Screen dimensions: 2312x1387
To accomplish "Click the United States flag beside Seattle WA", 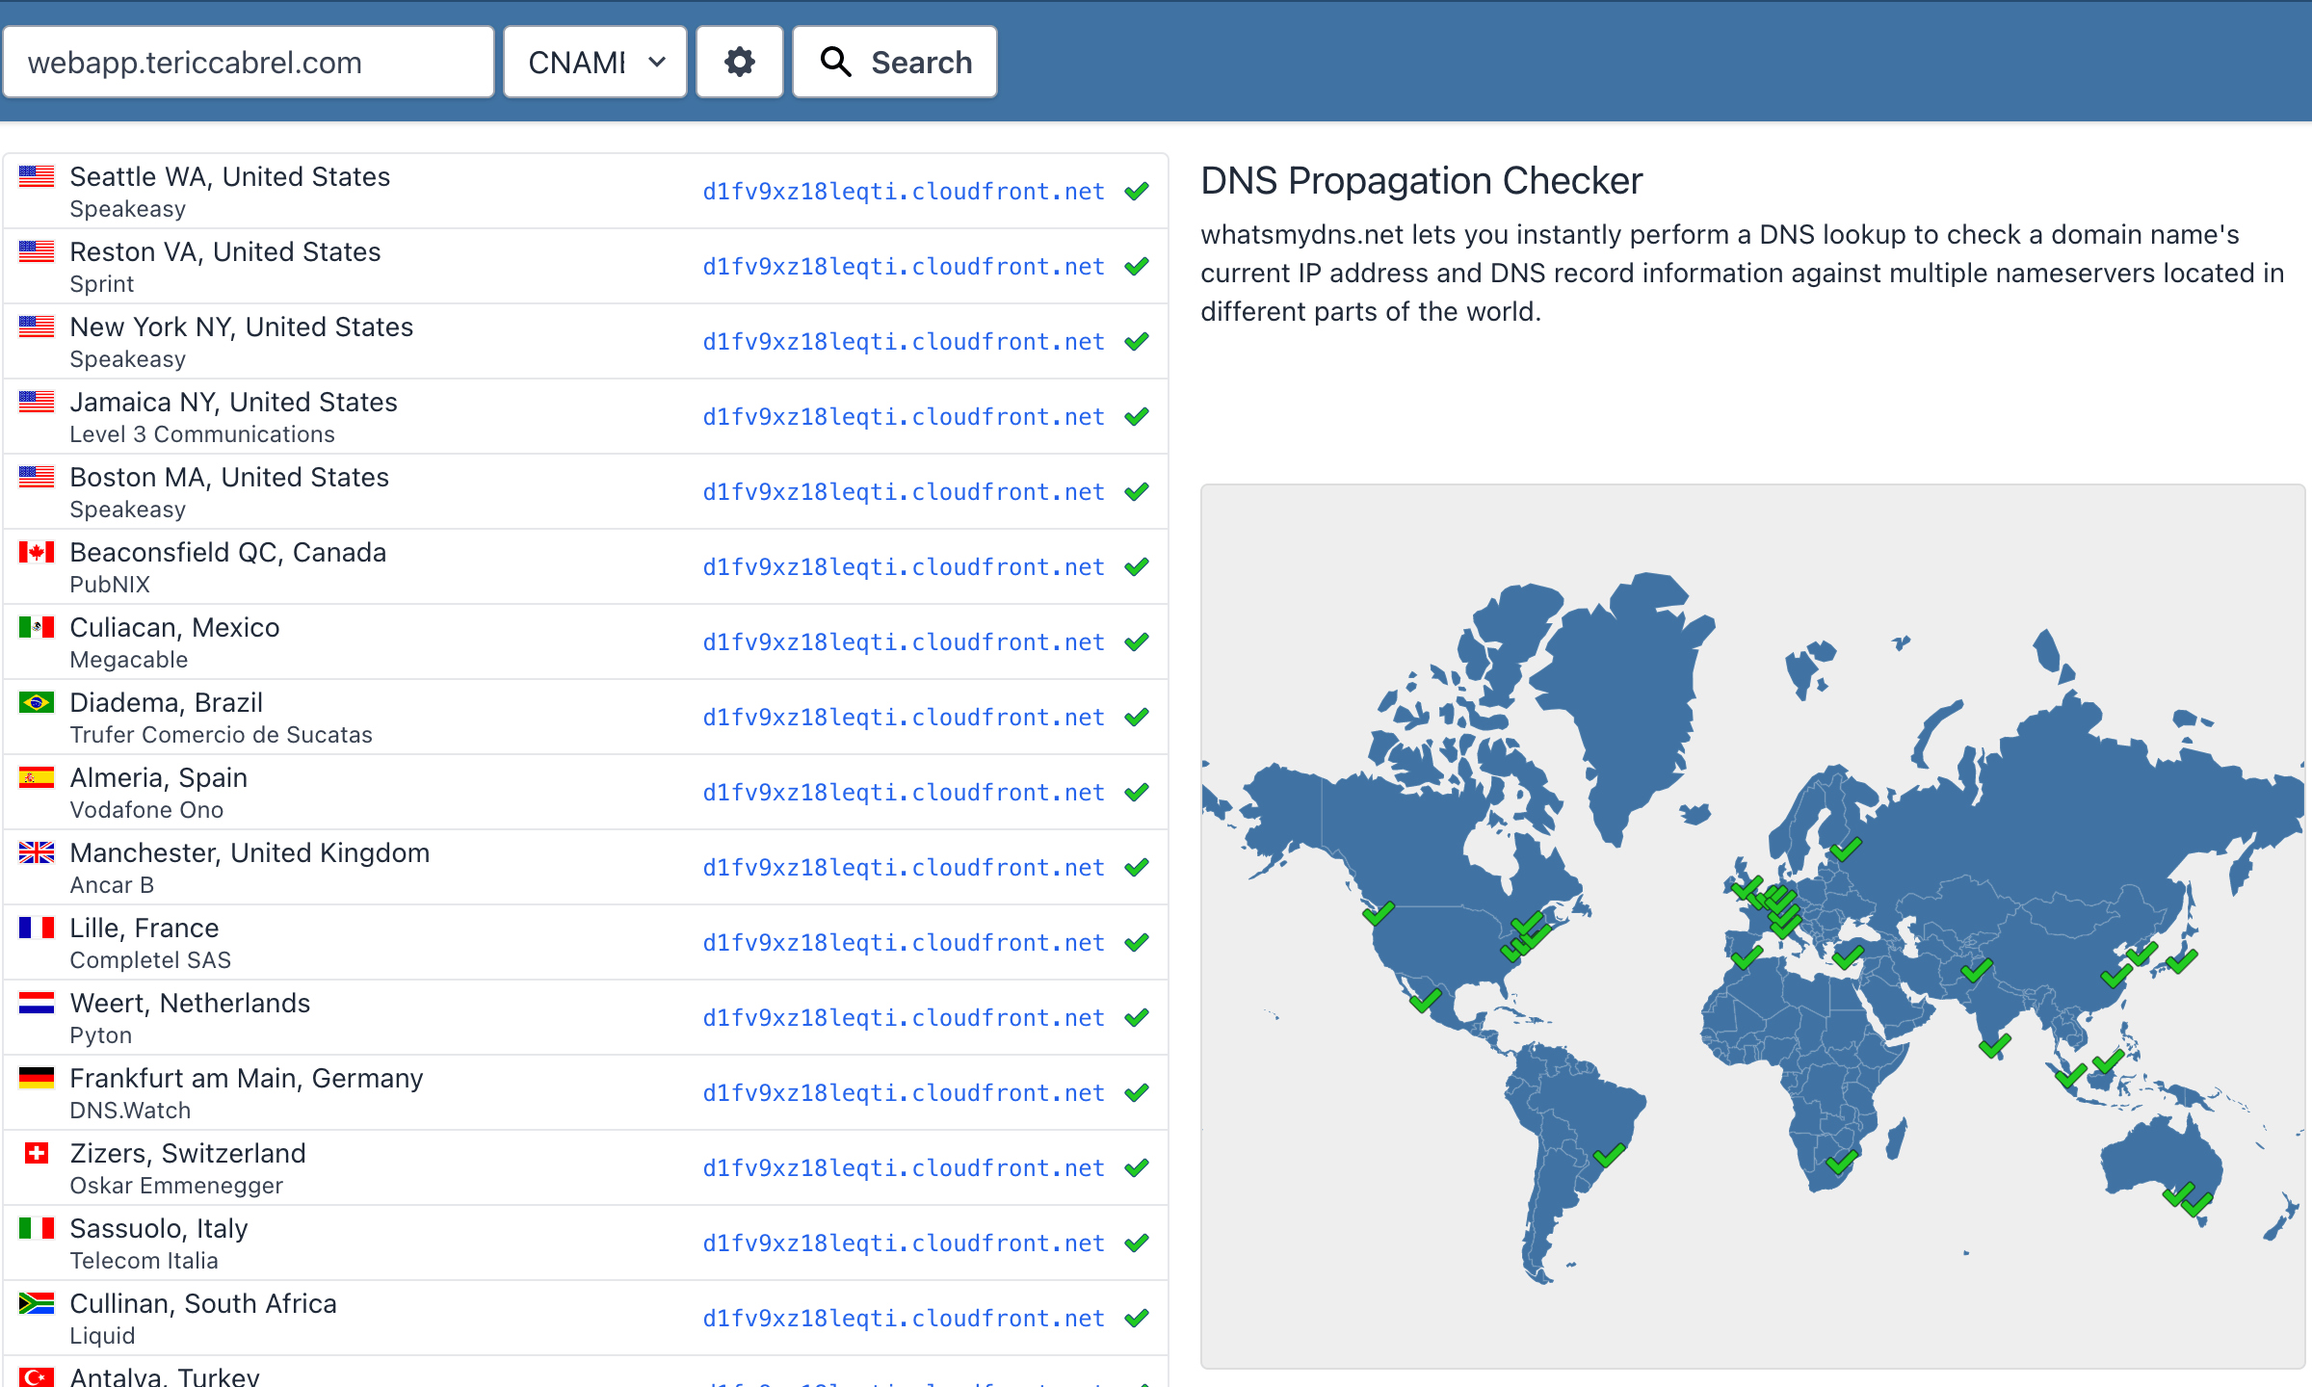I will click(x=37, y=176).
